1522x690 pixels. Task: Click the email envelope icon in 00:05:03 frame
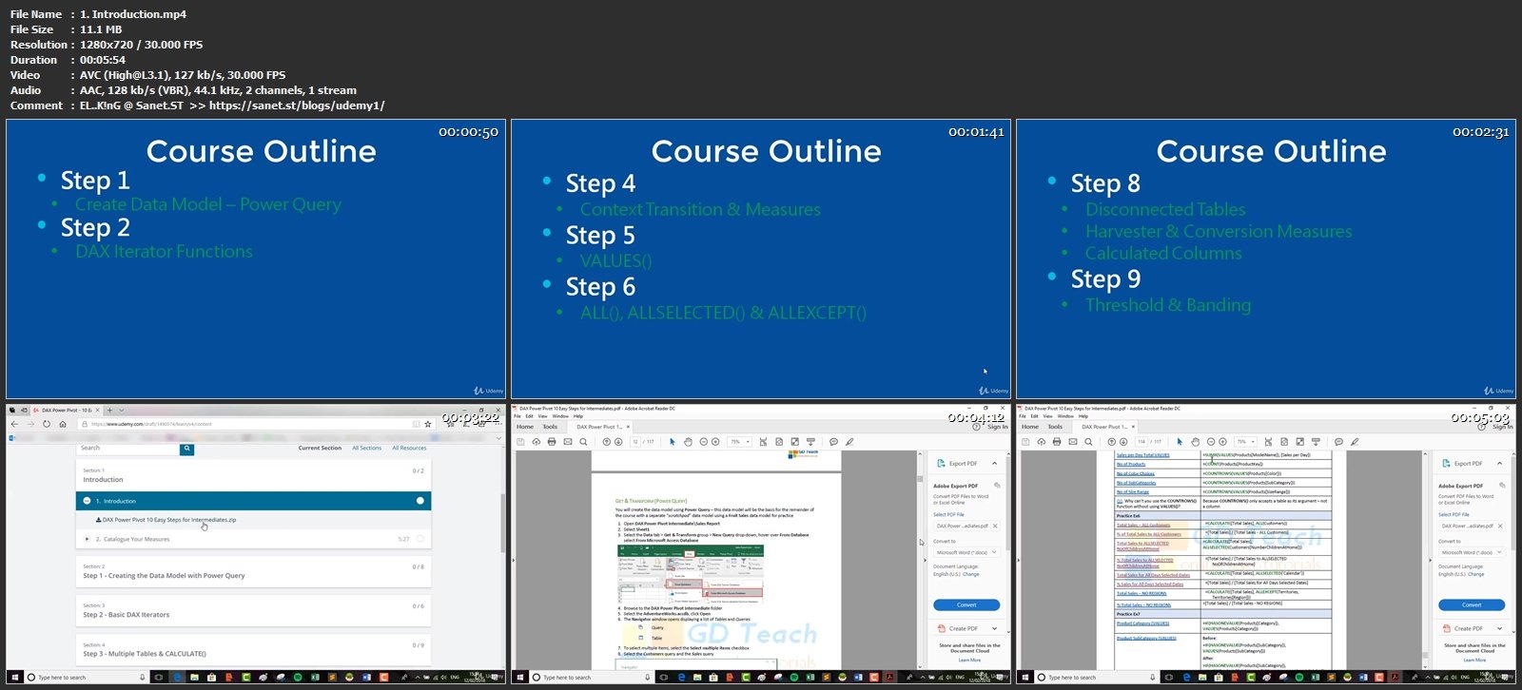point(1073,442)
